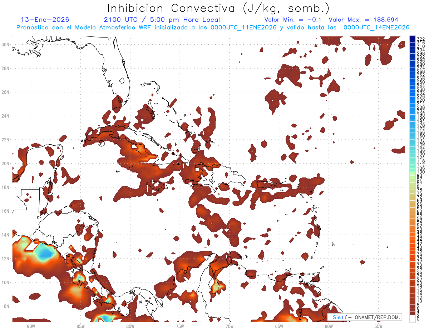Click the "Valor Max. = 188.694" readout
The height and width of the screenshot is (331, 429).
pos(363,20)
